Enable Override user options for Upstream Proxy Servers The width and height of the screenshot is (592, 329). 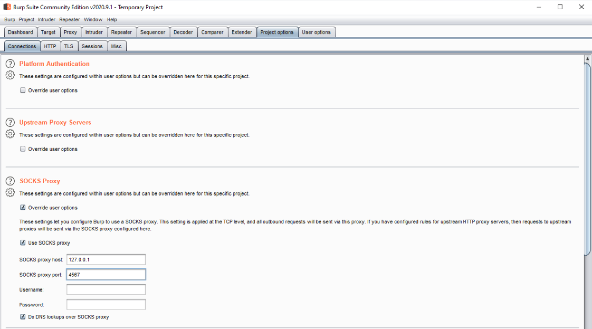tap(23, 149)
